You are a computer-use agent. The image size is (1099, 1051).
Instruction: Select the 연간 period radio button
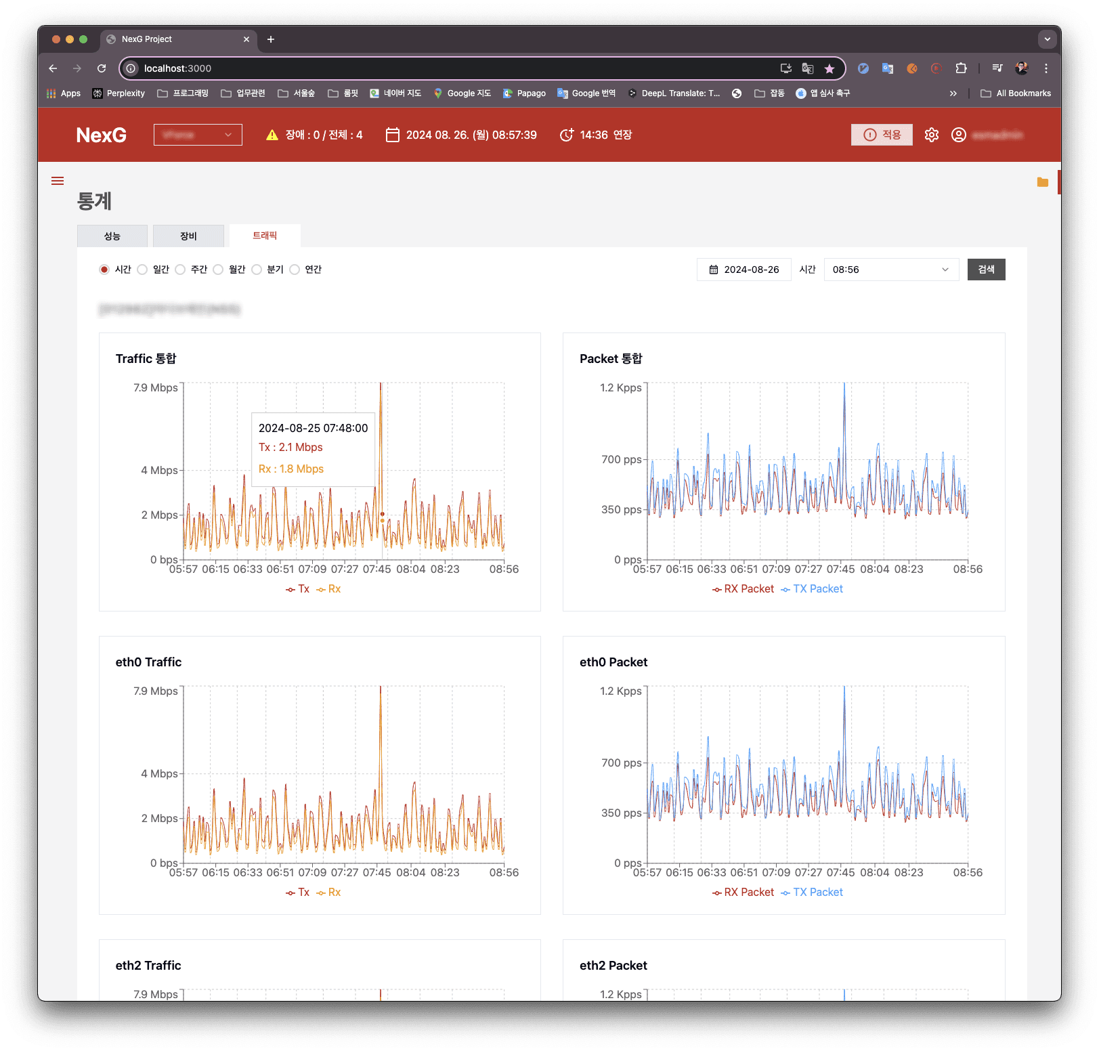pyautogui.click(x=295, y=270)
